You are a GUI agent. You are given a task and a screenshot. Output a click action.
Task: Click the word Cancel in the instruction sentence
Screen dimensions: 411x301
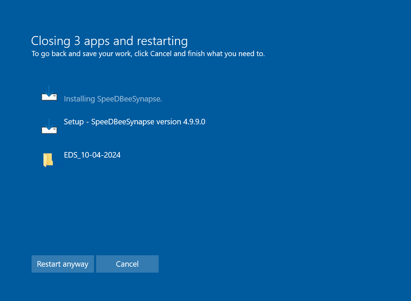tap(161, 54)
